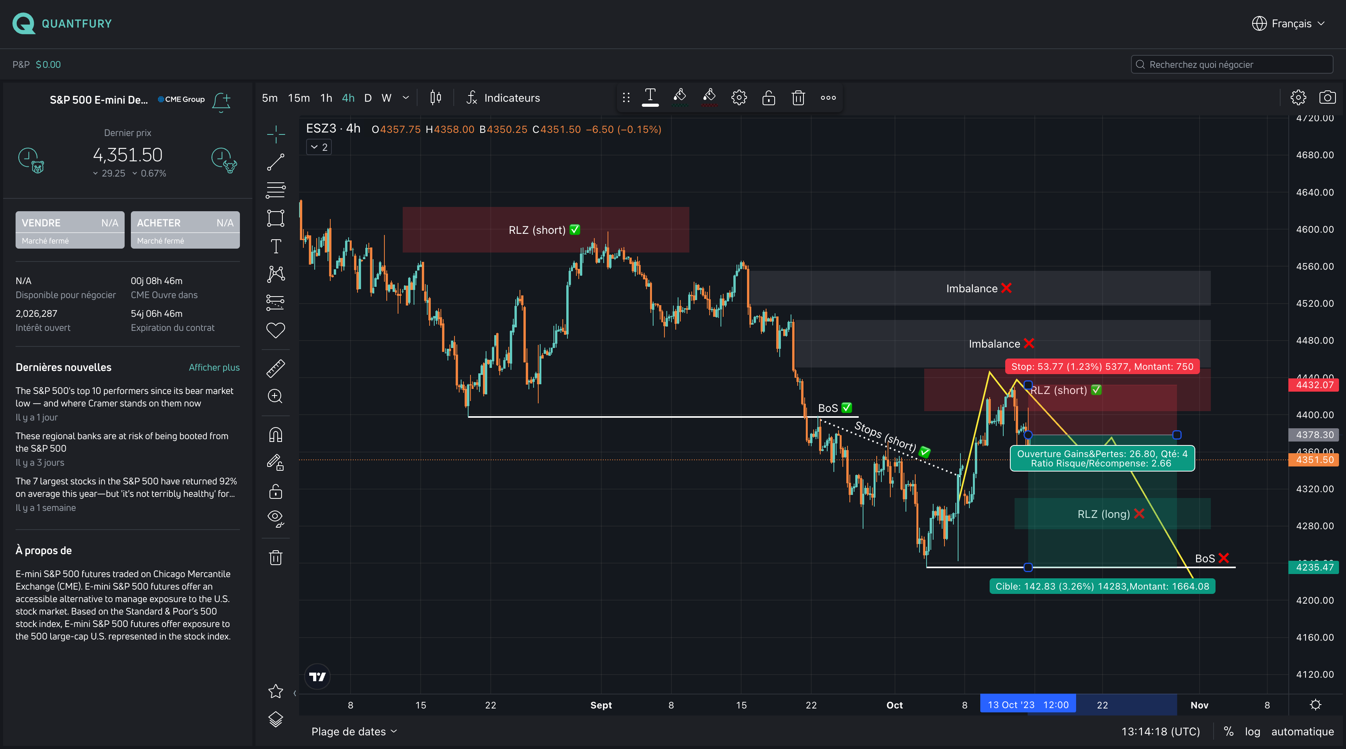Select the forecasting and position tool
Image resolution: width=1346 pixels, height=749 pixels.
[x=275, y=302]
